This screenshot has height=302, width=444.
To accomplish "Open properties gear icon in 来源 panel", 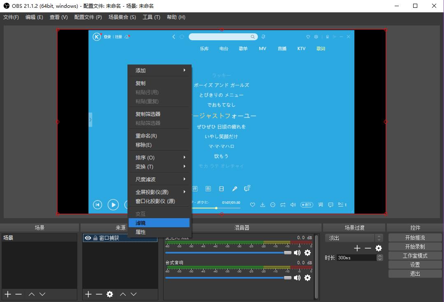I will coord(109,294).
